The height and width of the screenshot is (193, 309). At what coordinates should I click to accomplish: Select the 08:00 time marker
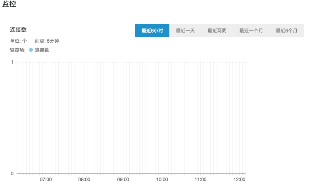[84, 180]
